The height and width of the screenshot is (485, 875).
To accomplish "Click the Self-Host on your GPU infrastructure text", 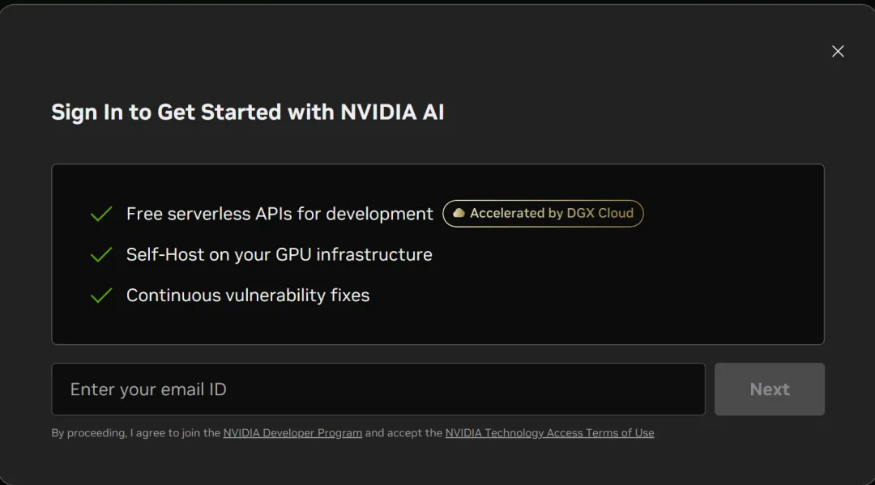I will pyautogui.click(x=279, y=255).
